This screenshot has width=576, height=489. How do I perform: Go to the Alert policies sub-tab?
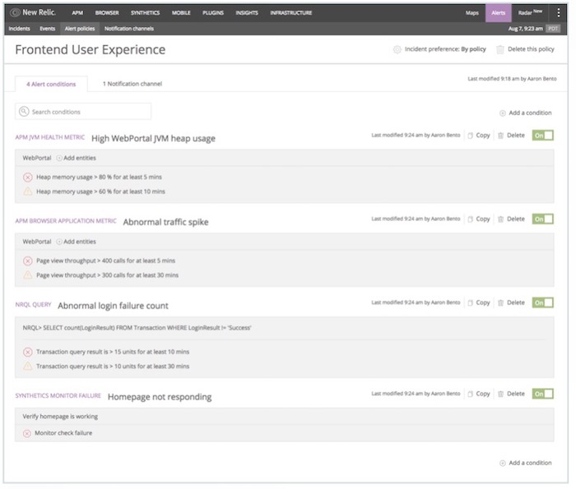coord(80,29)
